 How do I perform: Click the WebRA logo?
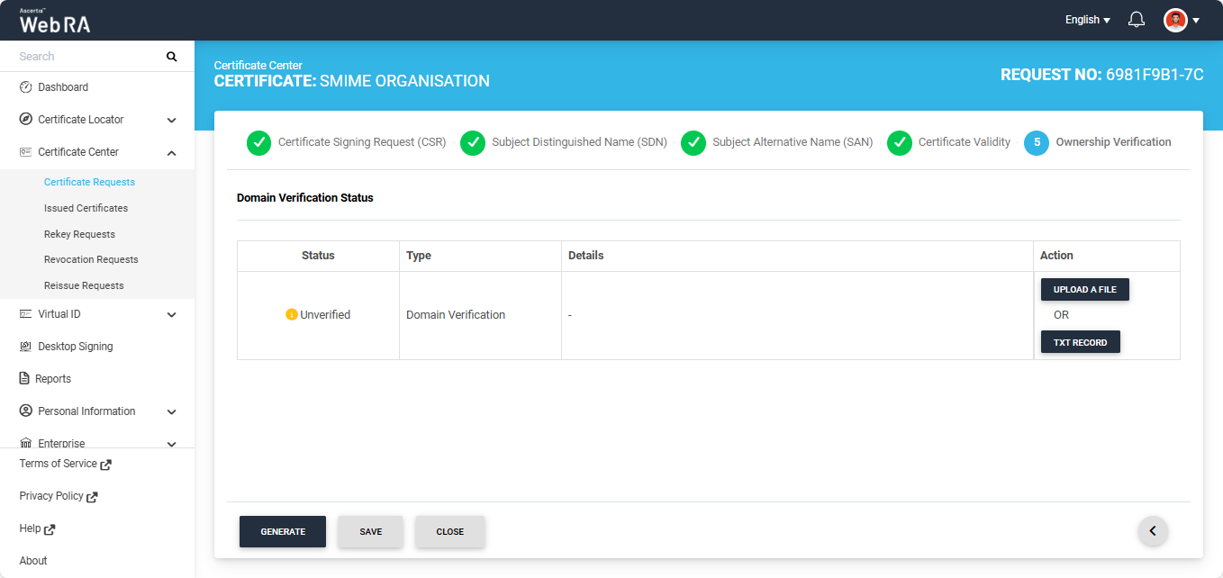click(55, 21)
